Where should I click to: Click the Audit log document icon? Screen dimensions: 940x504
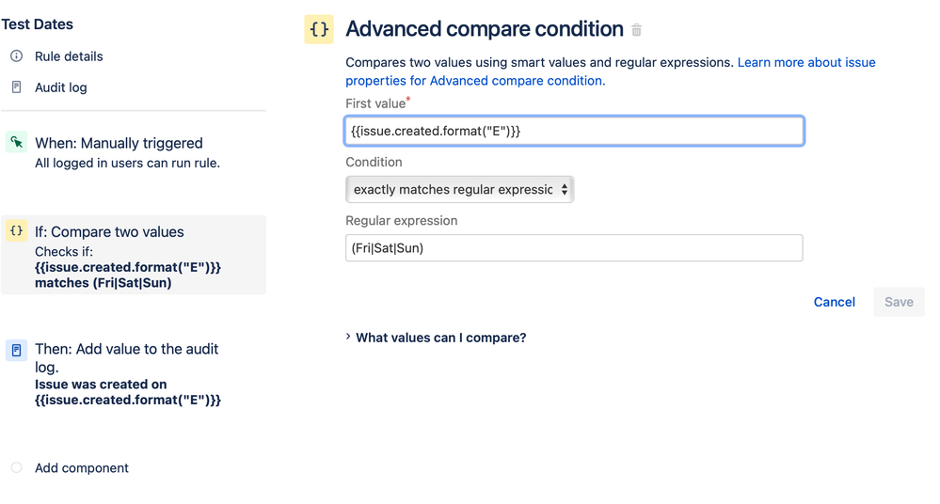[16, 87]
